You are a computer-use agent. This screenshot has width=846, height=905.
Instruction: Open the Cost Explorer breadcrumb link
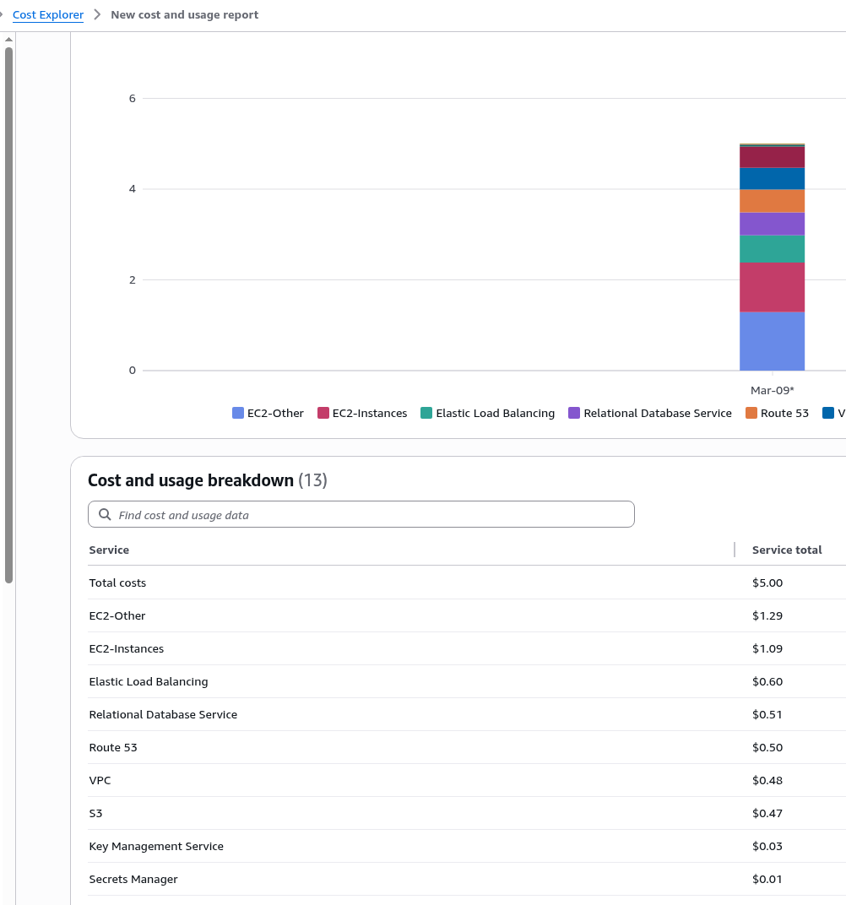pyautogui.click(x=48, y=14)
